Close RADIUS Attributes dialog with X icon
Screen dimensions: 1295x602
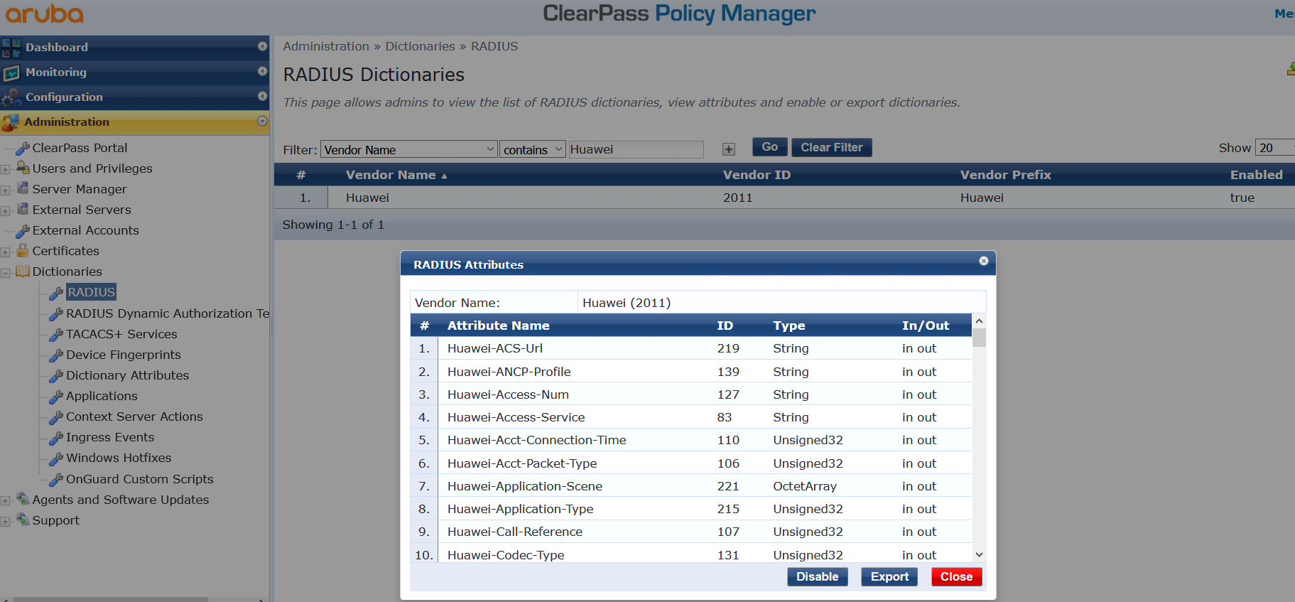984,261
